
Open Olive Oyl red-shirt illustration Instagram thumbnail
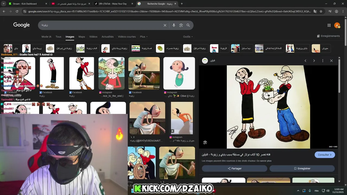pos(111,73)
